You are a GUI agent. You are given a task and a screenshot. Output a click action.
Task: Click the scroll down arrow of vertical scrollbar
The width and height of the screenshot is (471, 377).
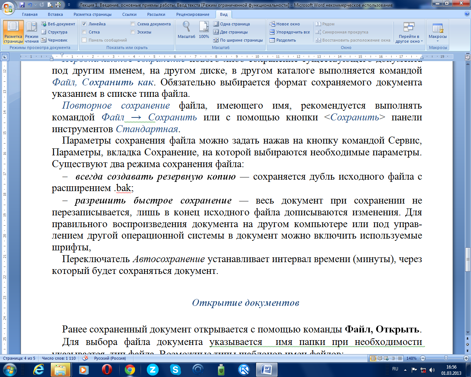(x=468, y=333)
